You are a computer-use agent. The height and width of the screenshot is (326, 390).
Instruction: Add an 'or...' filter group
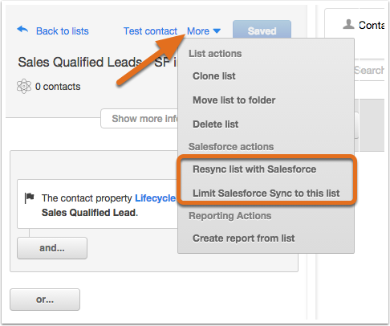[x=45, y=300]
